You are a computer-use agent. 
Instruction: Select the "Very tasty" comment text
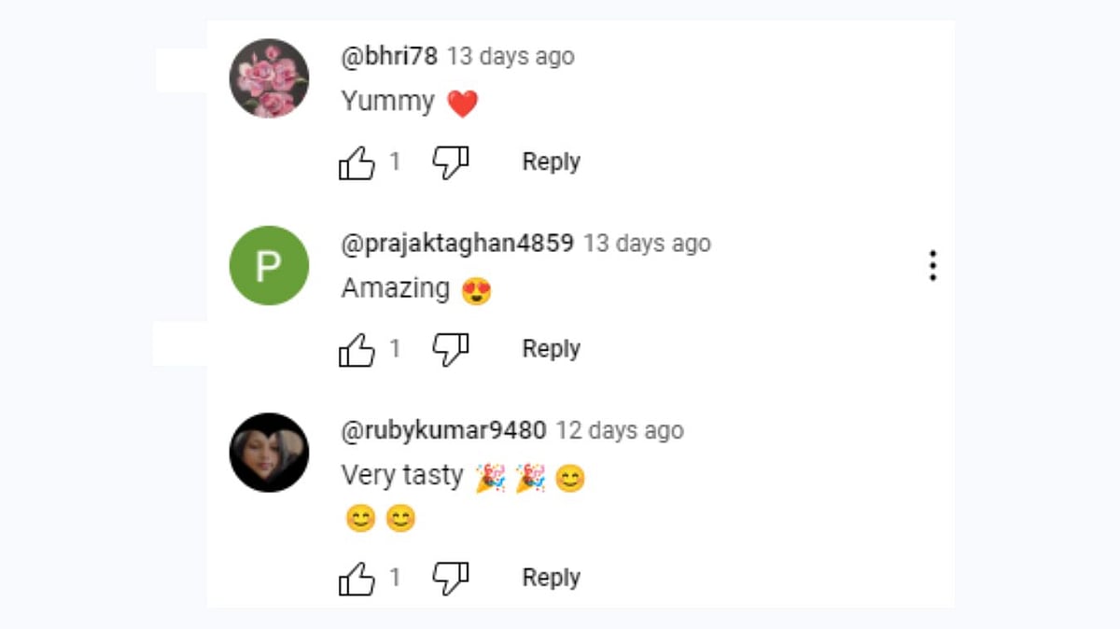[x=402, y=476]
